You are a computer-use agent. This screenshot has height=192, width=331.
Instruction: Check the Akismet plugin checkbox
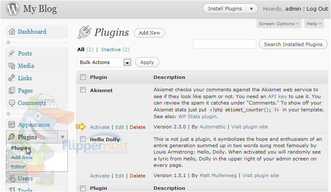(83, 90)
